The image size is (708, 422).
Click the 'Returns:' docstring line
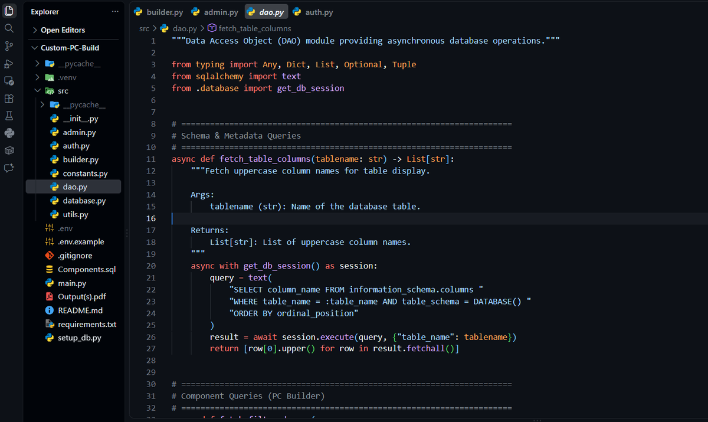[209, 230]
